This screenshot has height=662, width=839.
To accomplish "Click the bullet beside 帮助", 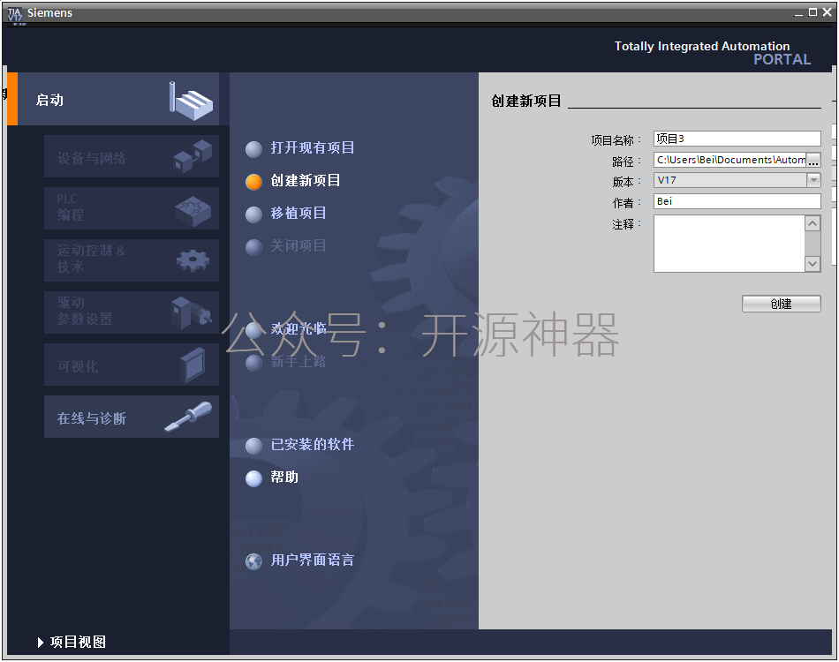I will pyautogui.click(x=253, y=478).
